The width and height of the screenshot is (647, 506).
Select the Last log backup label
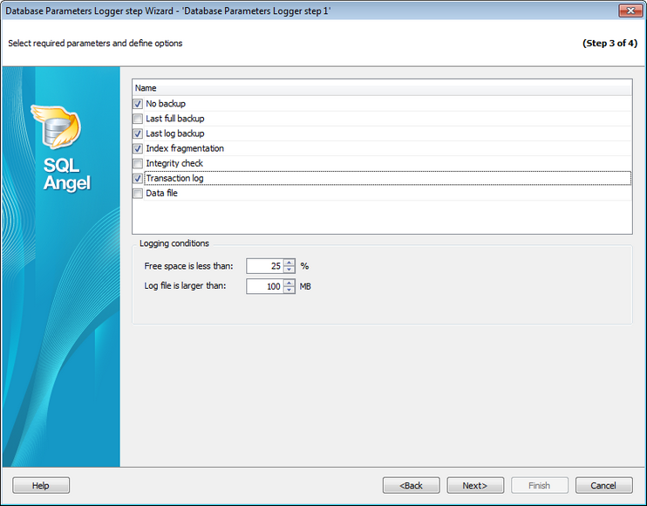pyautogui.click(x=175, y=133)
